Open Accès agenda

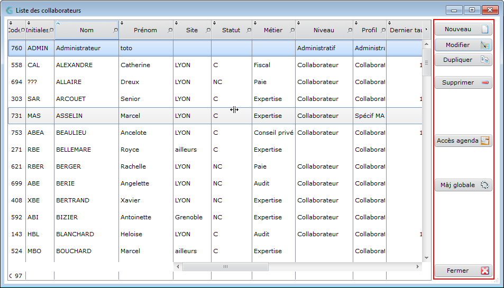click(463, 141)
